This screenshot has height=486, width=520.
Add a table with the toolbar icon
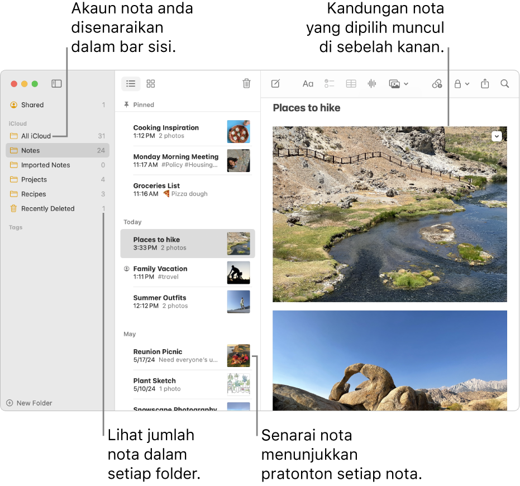tap(351, 84)
